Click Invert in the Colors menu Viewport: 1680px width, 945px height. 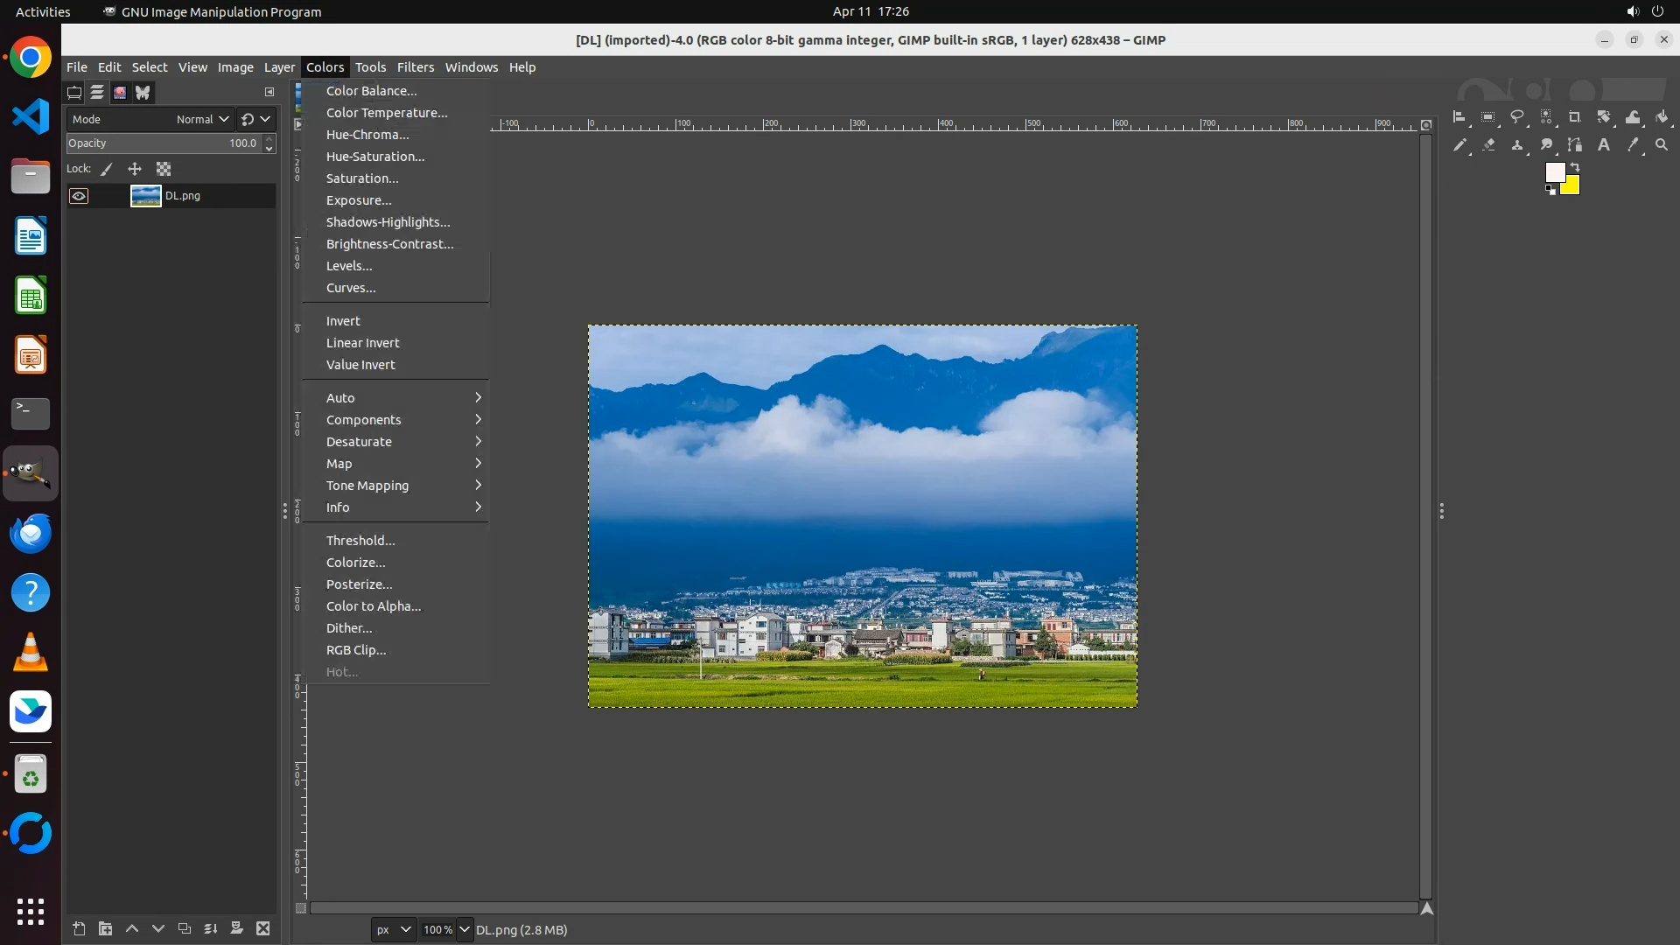pyautogui.click(x=343, y=321)
